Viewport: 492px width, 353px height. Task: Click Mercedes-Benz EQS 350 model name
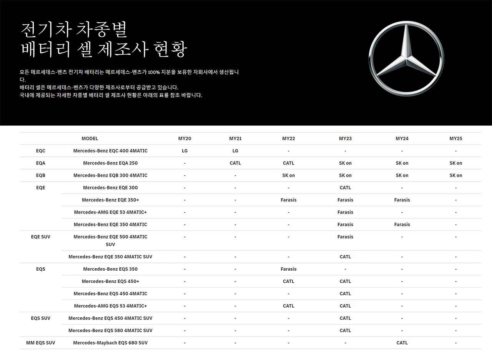point(110,269)
